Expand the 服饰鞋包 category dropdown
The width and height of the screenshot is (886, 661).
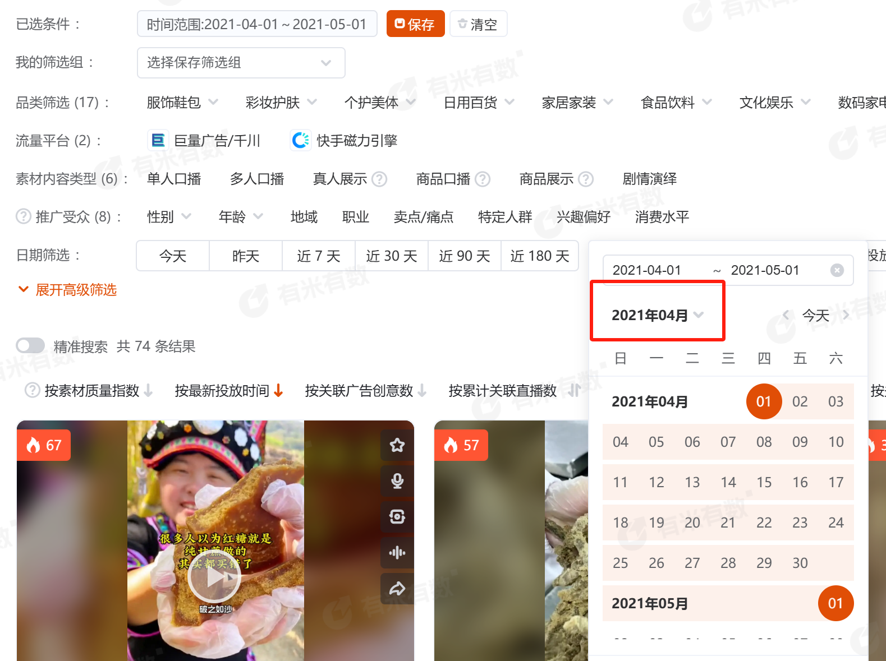182,103
